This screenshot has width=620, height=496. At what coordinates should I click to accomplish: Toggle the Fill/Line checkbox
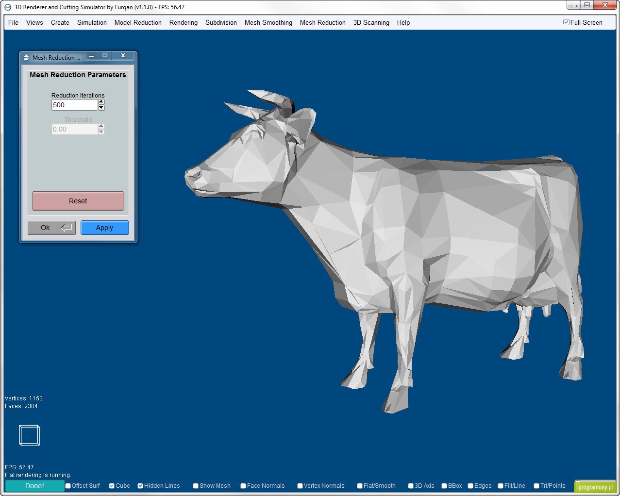(x=501, y=486)
